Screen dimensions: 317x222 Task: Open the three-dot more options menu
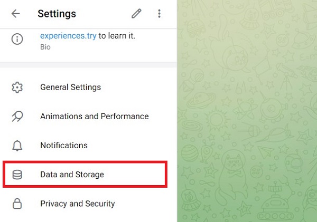click(159, 14)
